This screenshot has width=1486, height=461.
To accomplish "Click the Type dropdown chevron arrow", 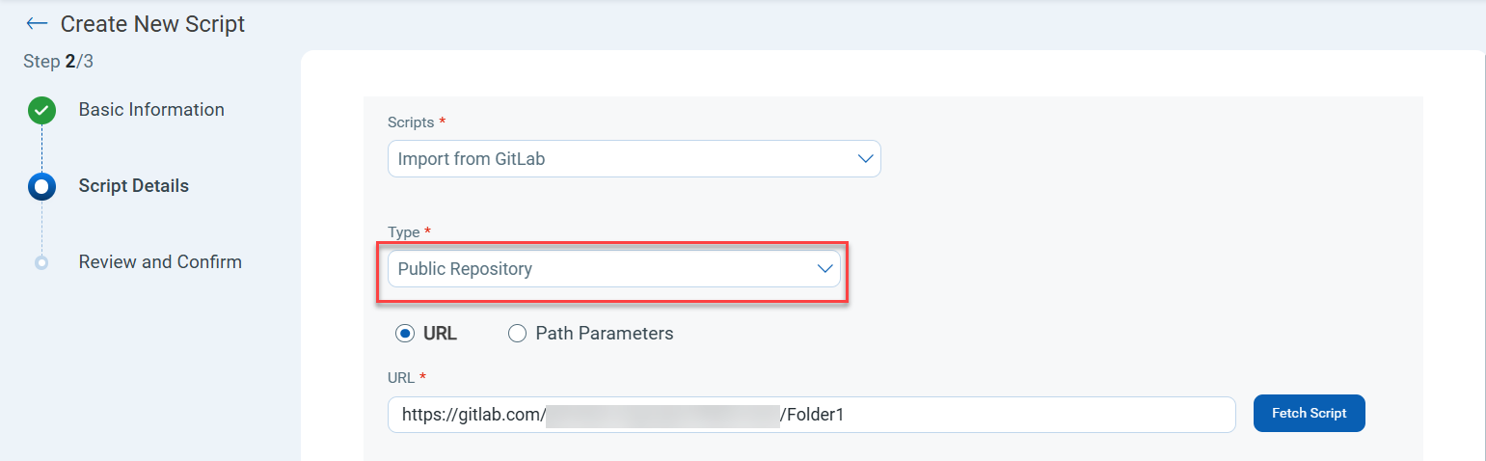I will click(x=824, y=269).
